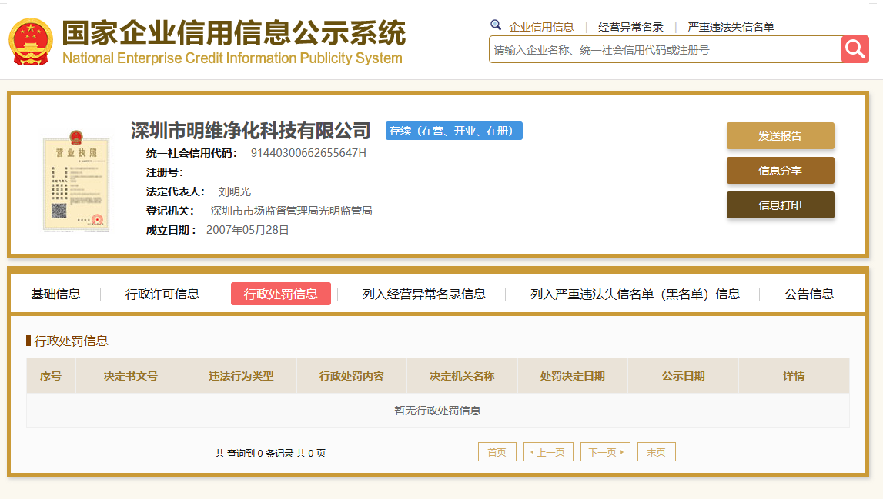Click the 信息打印 button
This screenshot has width=883, height=499.
780,205
